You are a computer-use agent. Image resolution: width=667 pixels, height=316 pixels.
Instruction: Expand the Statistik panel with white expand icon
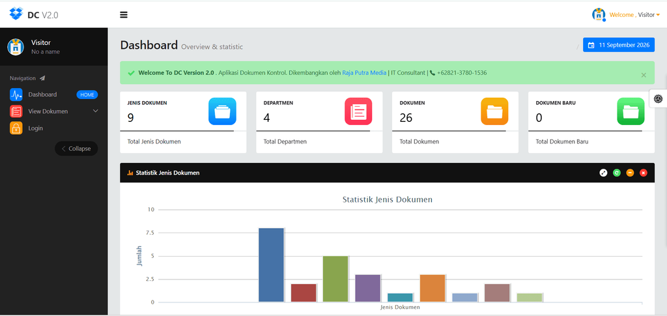[x=603, y=173]
